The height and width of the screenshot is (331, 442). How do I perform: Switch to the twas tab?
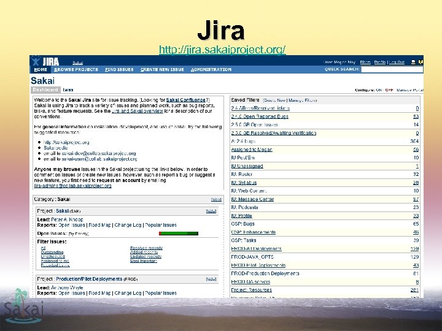[x=68, y=89]
